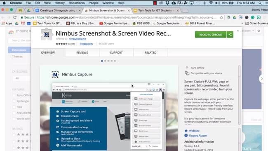The height and width of the screenshot is (151, 268).
Task: Click the star rating of the extension
Action: tap(61, 44)
